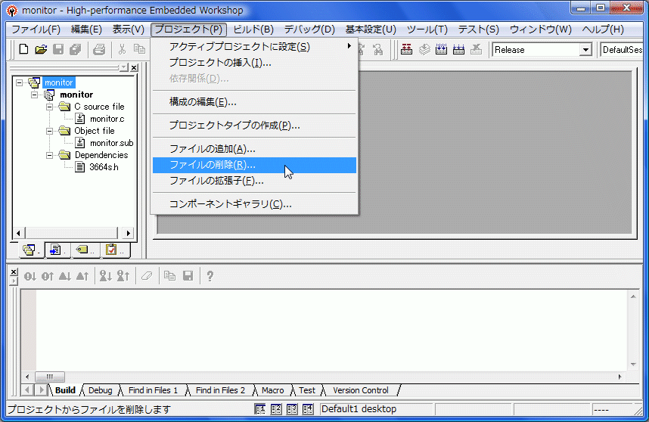
Task: Choose ファイルの追加 menu entry
Action: coord(254,149)
